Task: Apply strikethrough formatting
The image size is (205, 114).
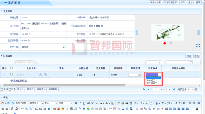Action: (x=88, y=103)
